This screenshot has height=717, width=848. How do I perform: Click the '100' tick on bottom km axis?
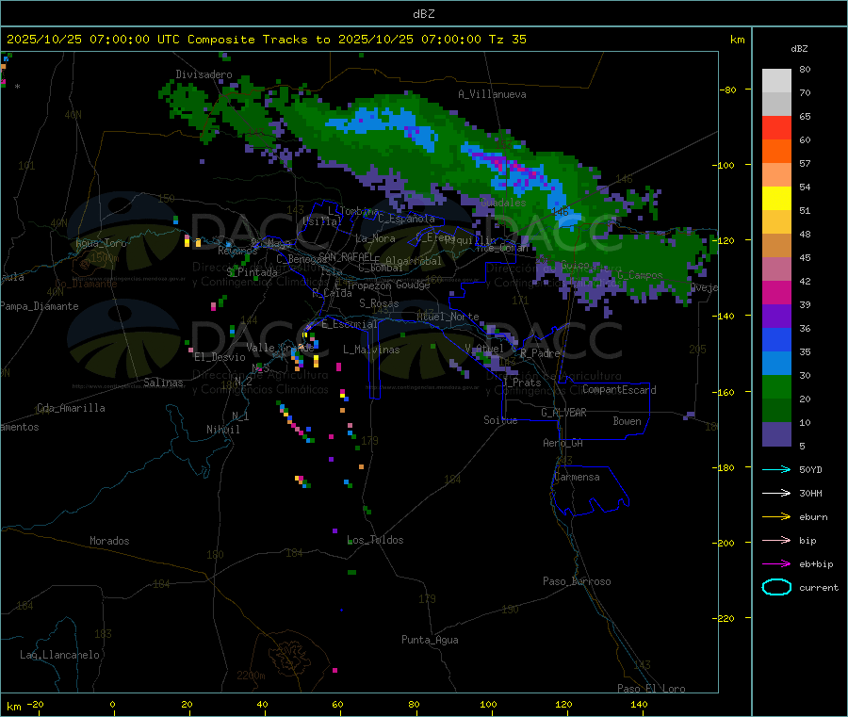(x=488, y=704)
